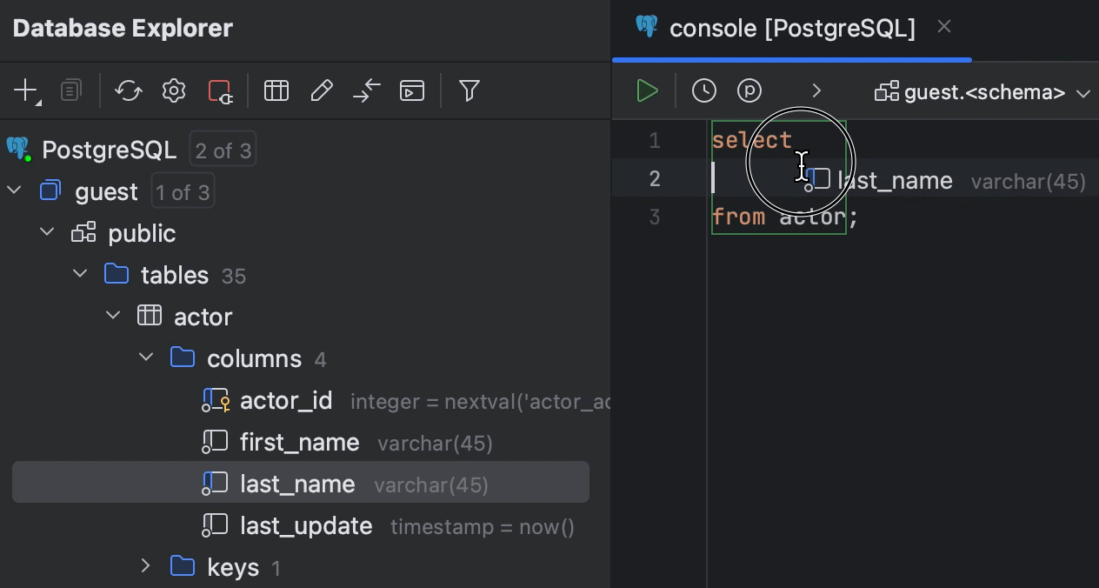Run the SQL query with green play button
Screen dimensions: 1099x588
coord(647,90)
